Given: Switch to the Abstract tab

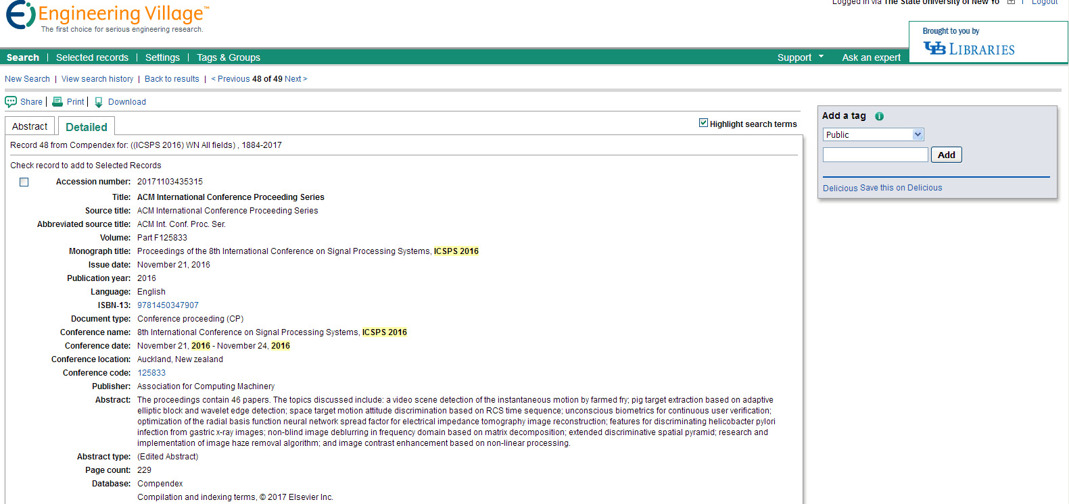Looking at the screenshot, I should (x=30, y=126).
